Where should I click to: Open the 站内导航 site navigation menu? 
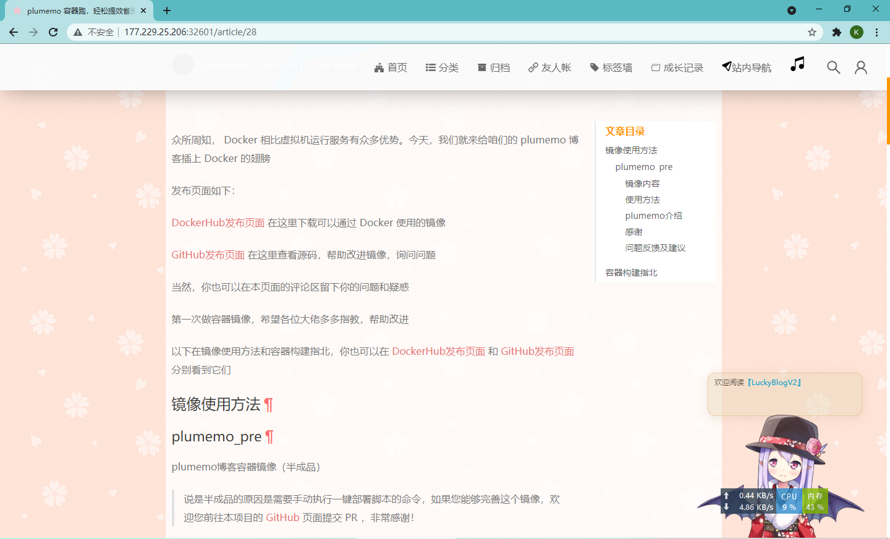coord(747,67)
